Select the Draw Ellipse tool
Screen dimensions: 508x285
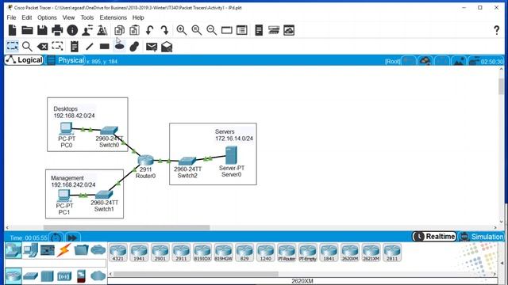[120, 47]
